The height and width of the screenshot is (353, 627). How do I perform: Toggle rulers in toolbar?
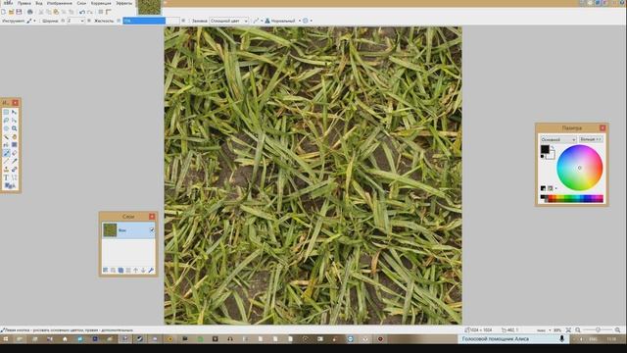tap(109, 12)
